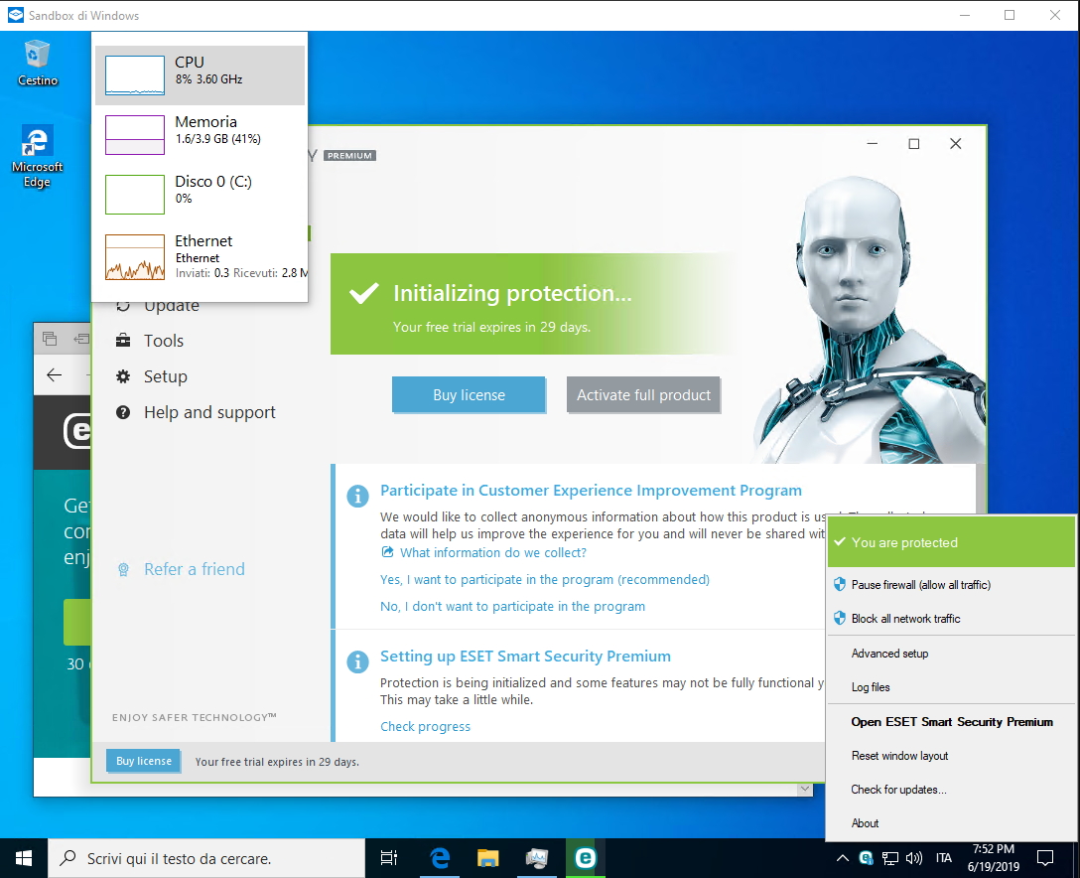1080x878 pixels.
Task: Open the Action Center notification icon
Action: 1045,858
